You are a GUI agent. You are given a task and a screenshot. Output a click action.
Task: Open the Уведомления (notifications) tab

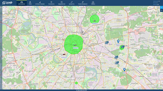(x=62, y=3)
